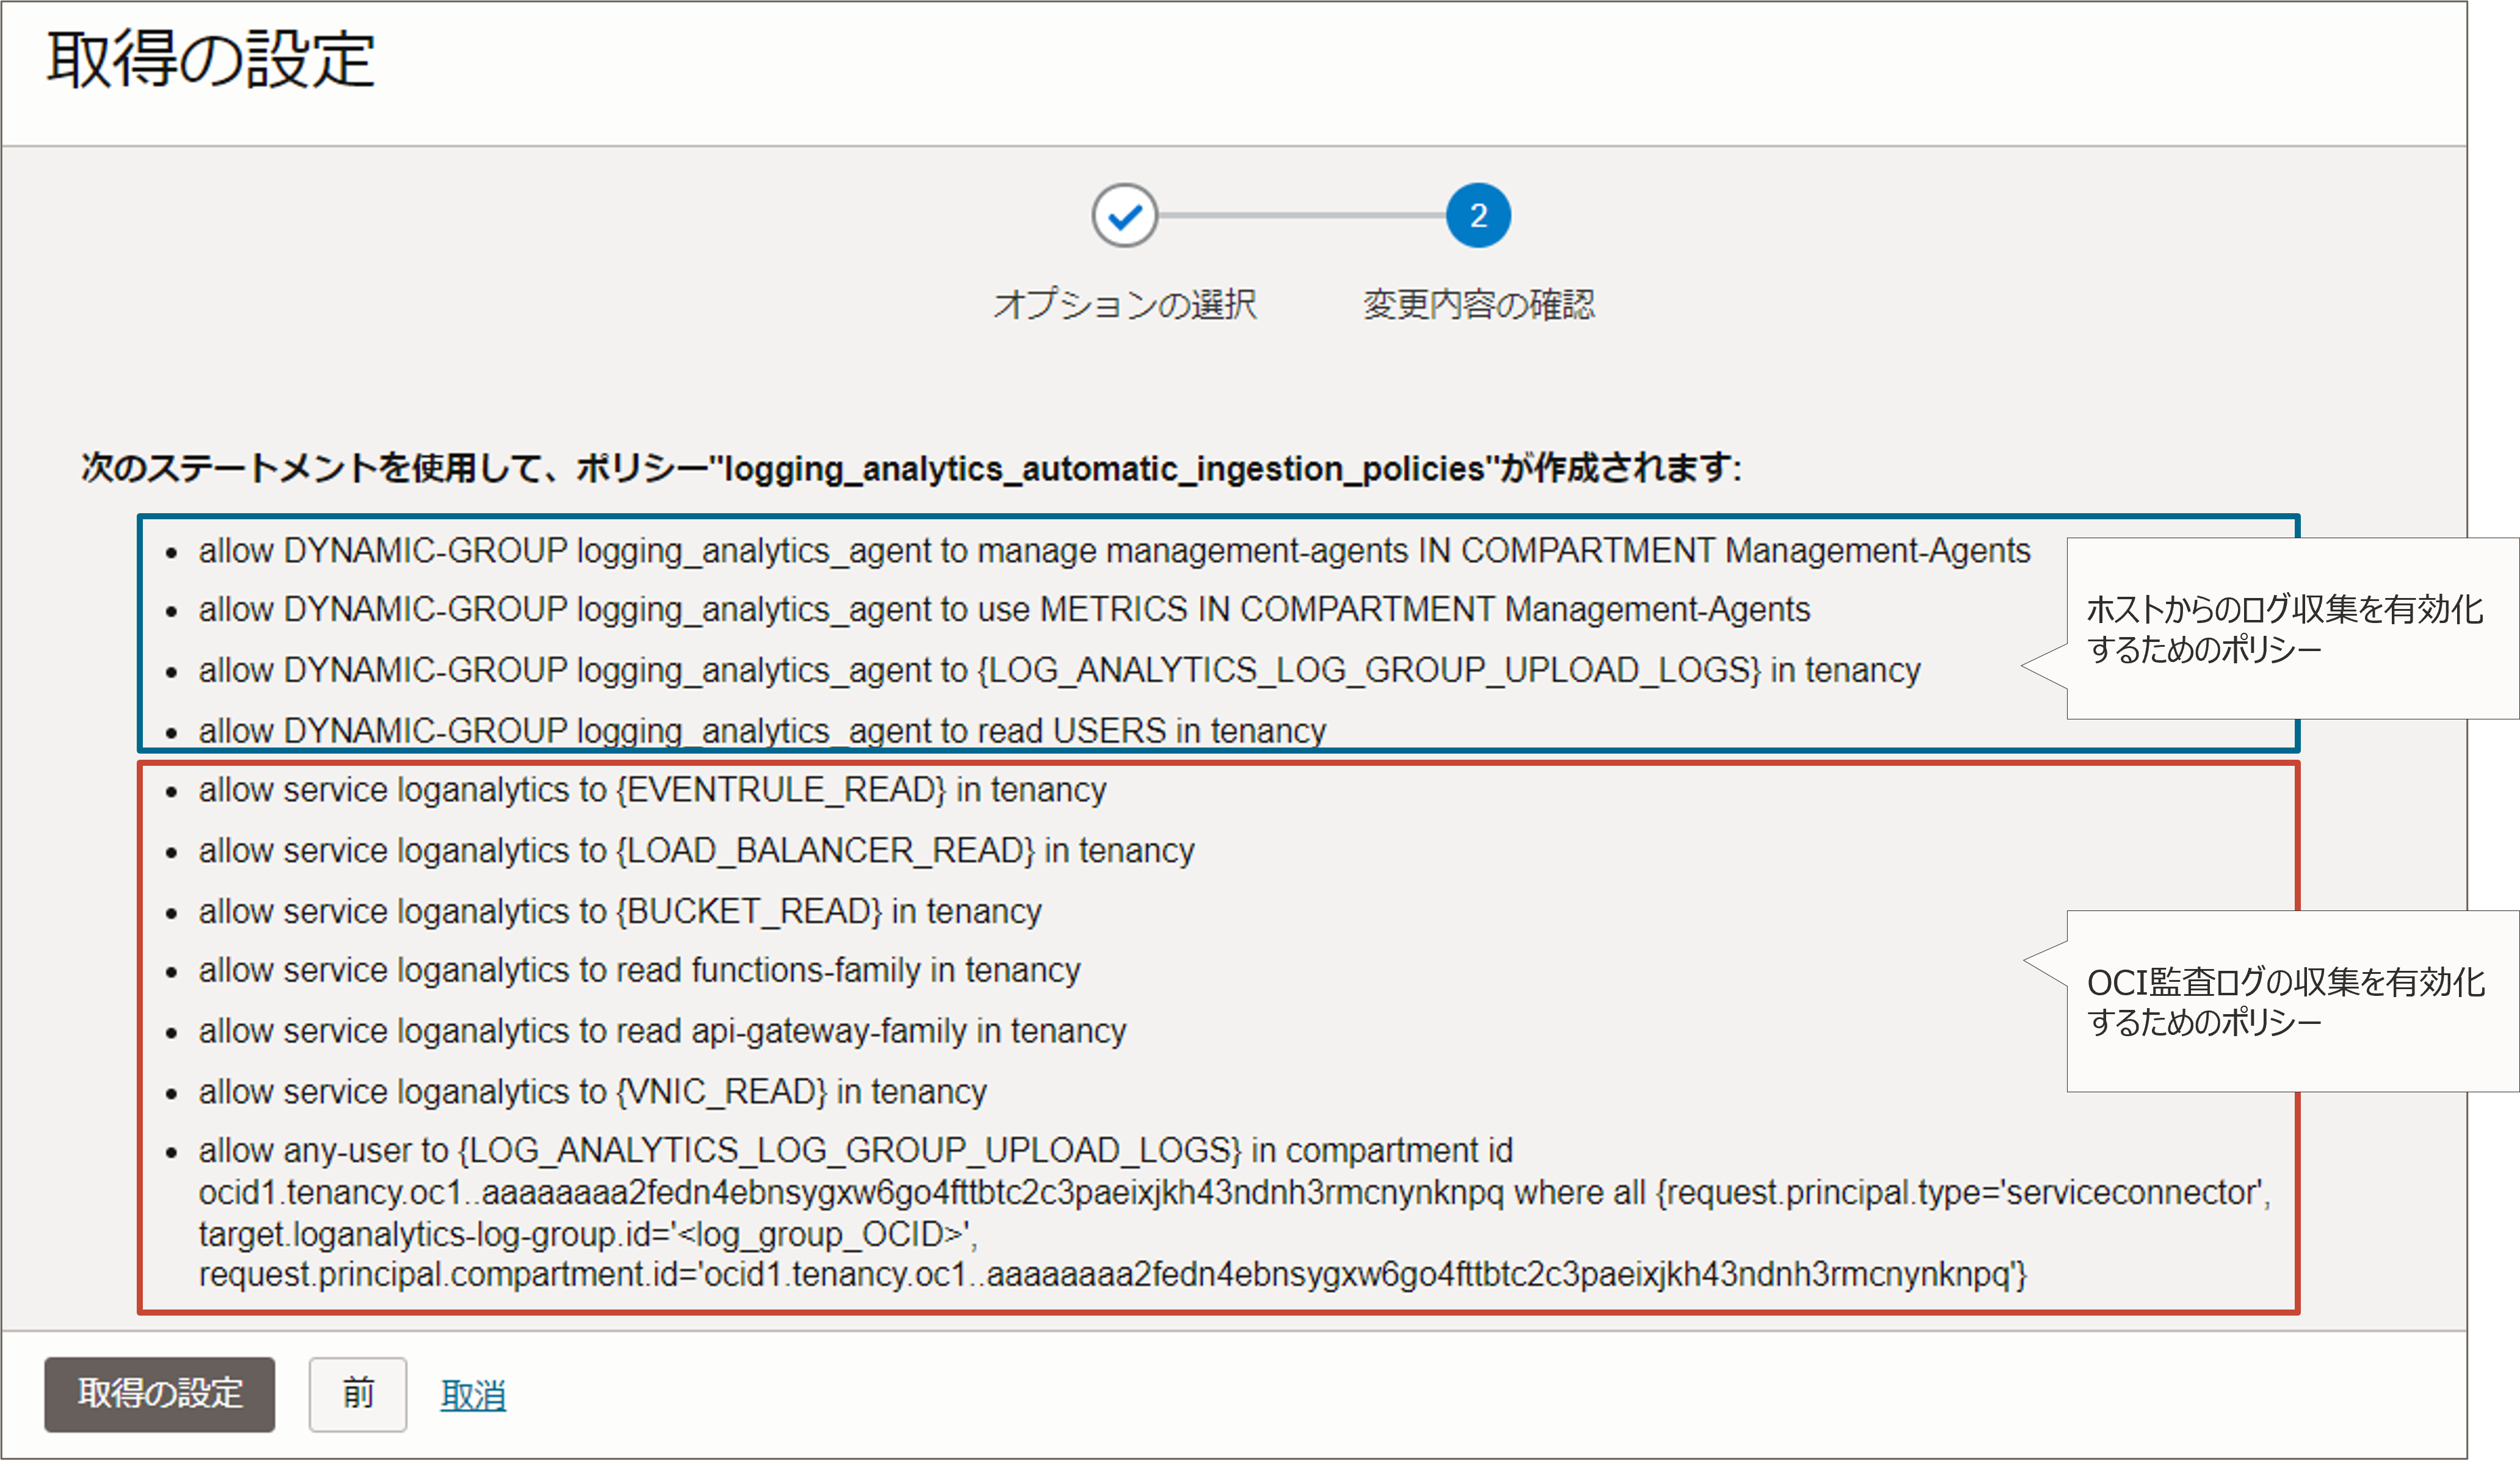This screenshot has width=2520, height=1470.
Task: Click the ホストからのログ収集 callout note
Action: tap(2284, 629)
